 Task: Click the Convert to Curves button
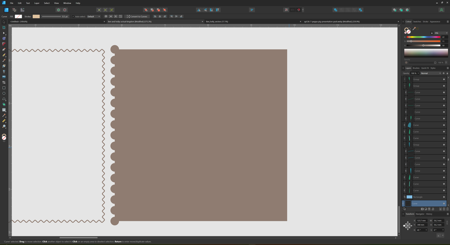click(x=137, y=16)
